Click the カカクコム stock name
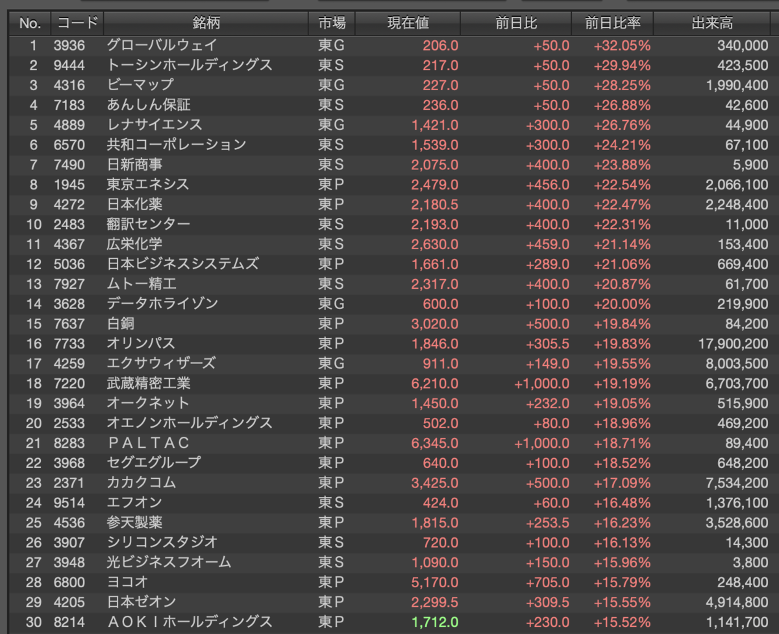779x634 pixels. coord(142,483)
